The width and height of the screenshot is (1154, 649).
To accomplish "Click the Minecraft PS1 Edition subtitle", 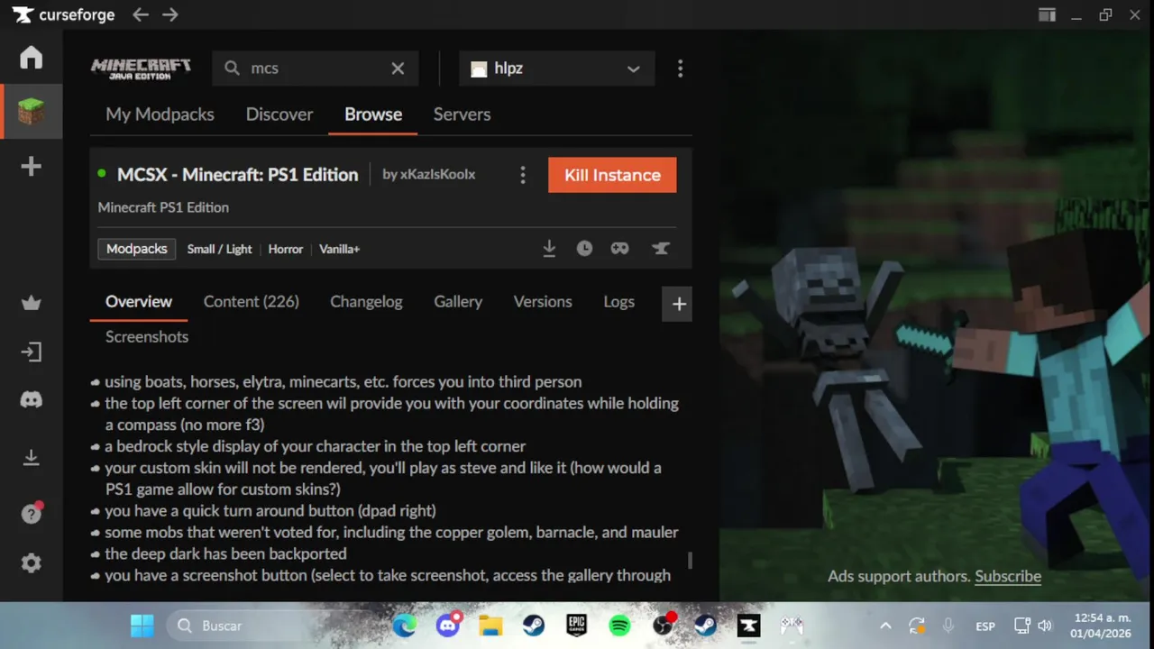I will click(163, 207).
